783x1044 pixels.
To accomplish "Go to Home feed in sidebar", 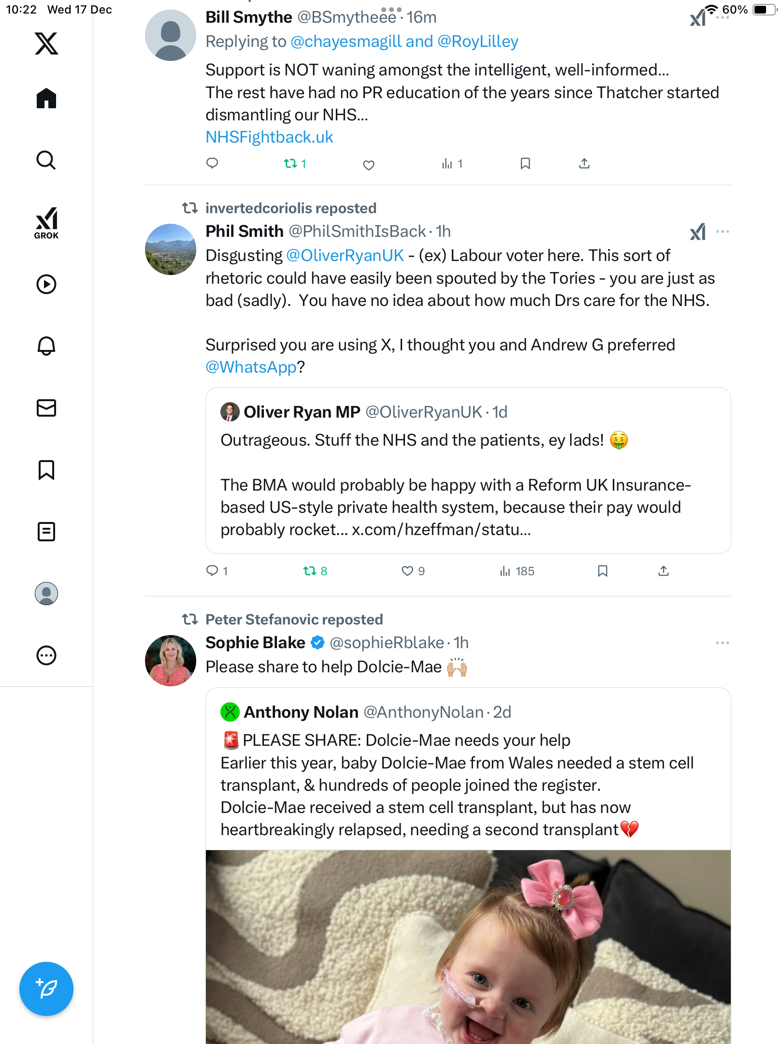I will tap(46, 98).
